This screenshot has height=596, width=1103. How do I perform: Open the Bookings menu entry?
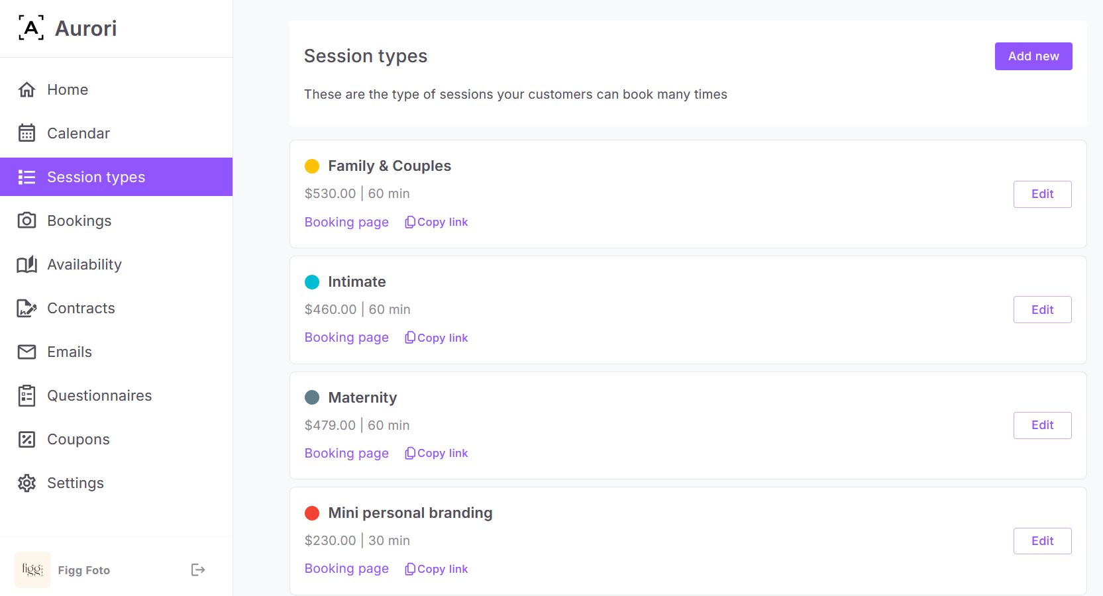[79, 221]
